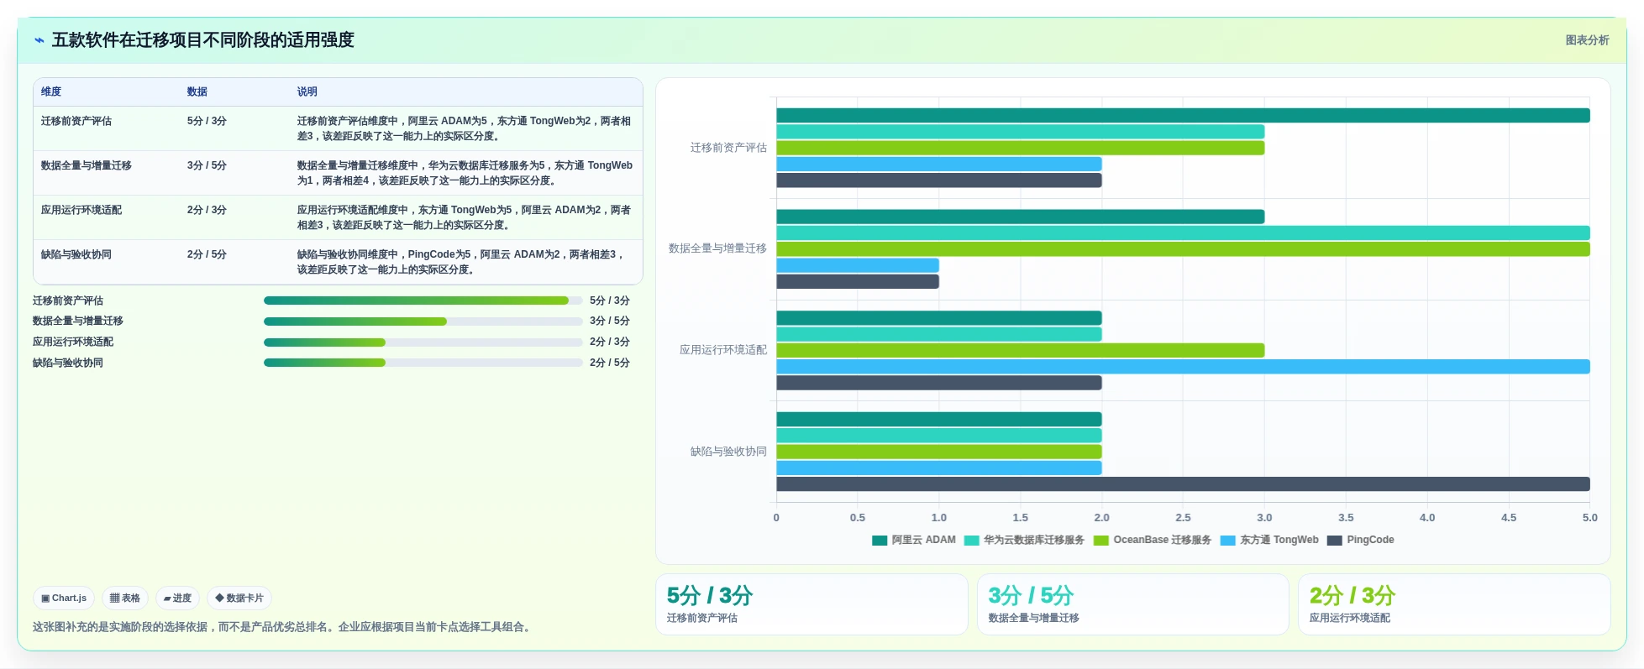Click the 0.5 tick on the chart's x-axis
This screenshot has height=669, width=1644.
point(857,518)
